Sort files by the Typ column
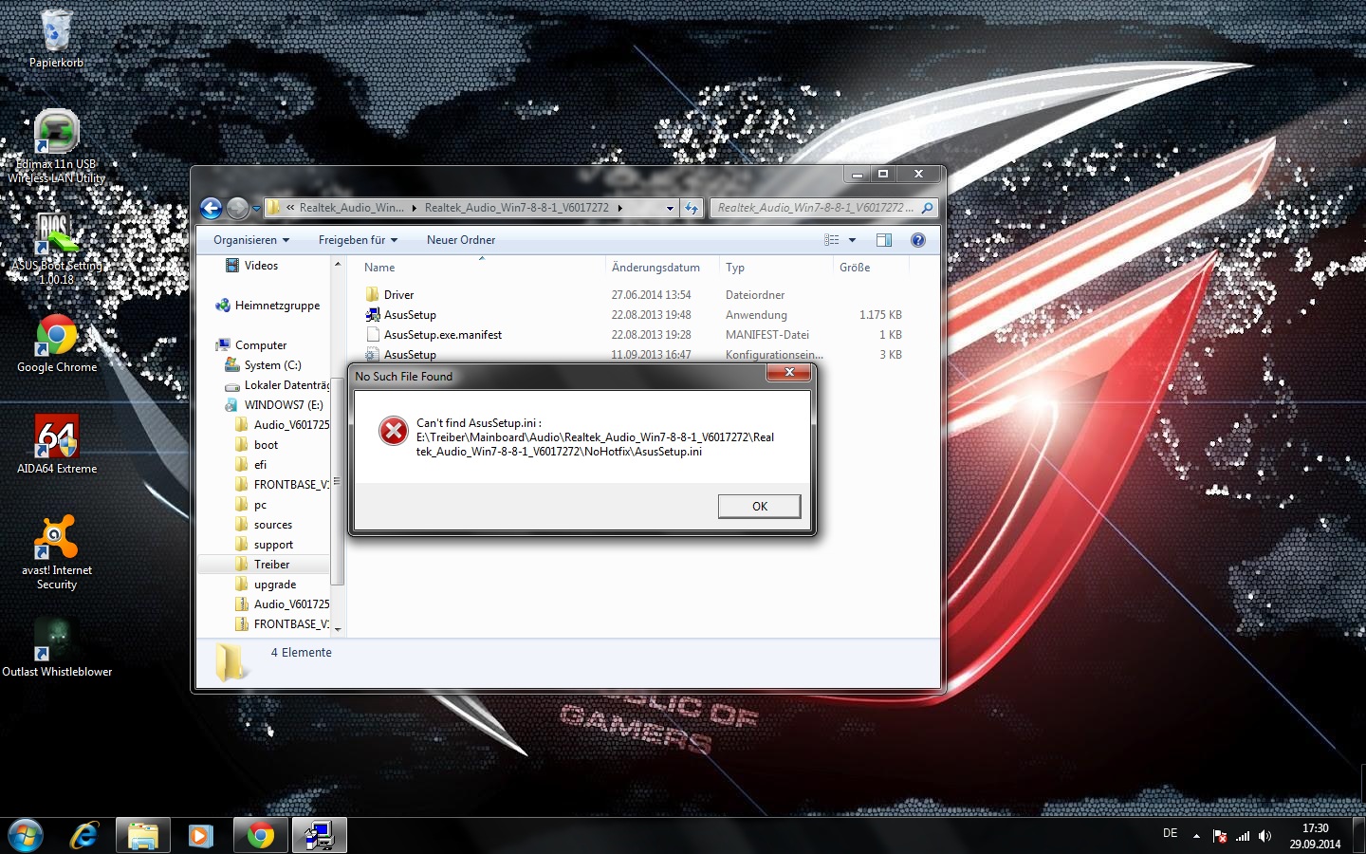 (735, 268)
